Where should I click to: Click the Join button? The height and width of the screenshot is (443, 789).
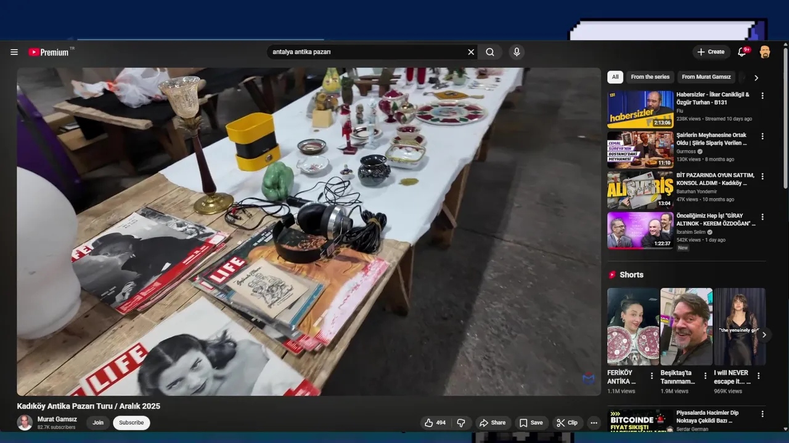[x=98, y=423]
